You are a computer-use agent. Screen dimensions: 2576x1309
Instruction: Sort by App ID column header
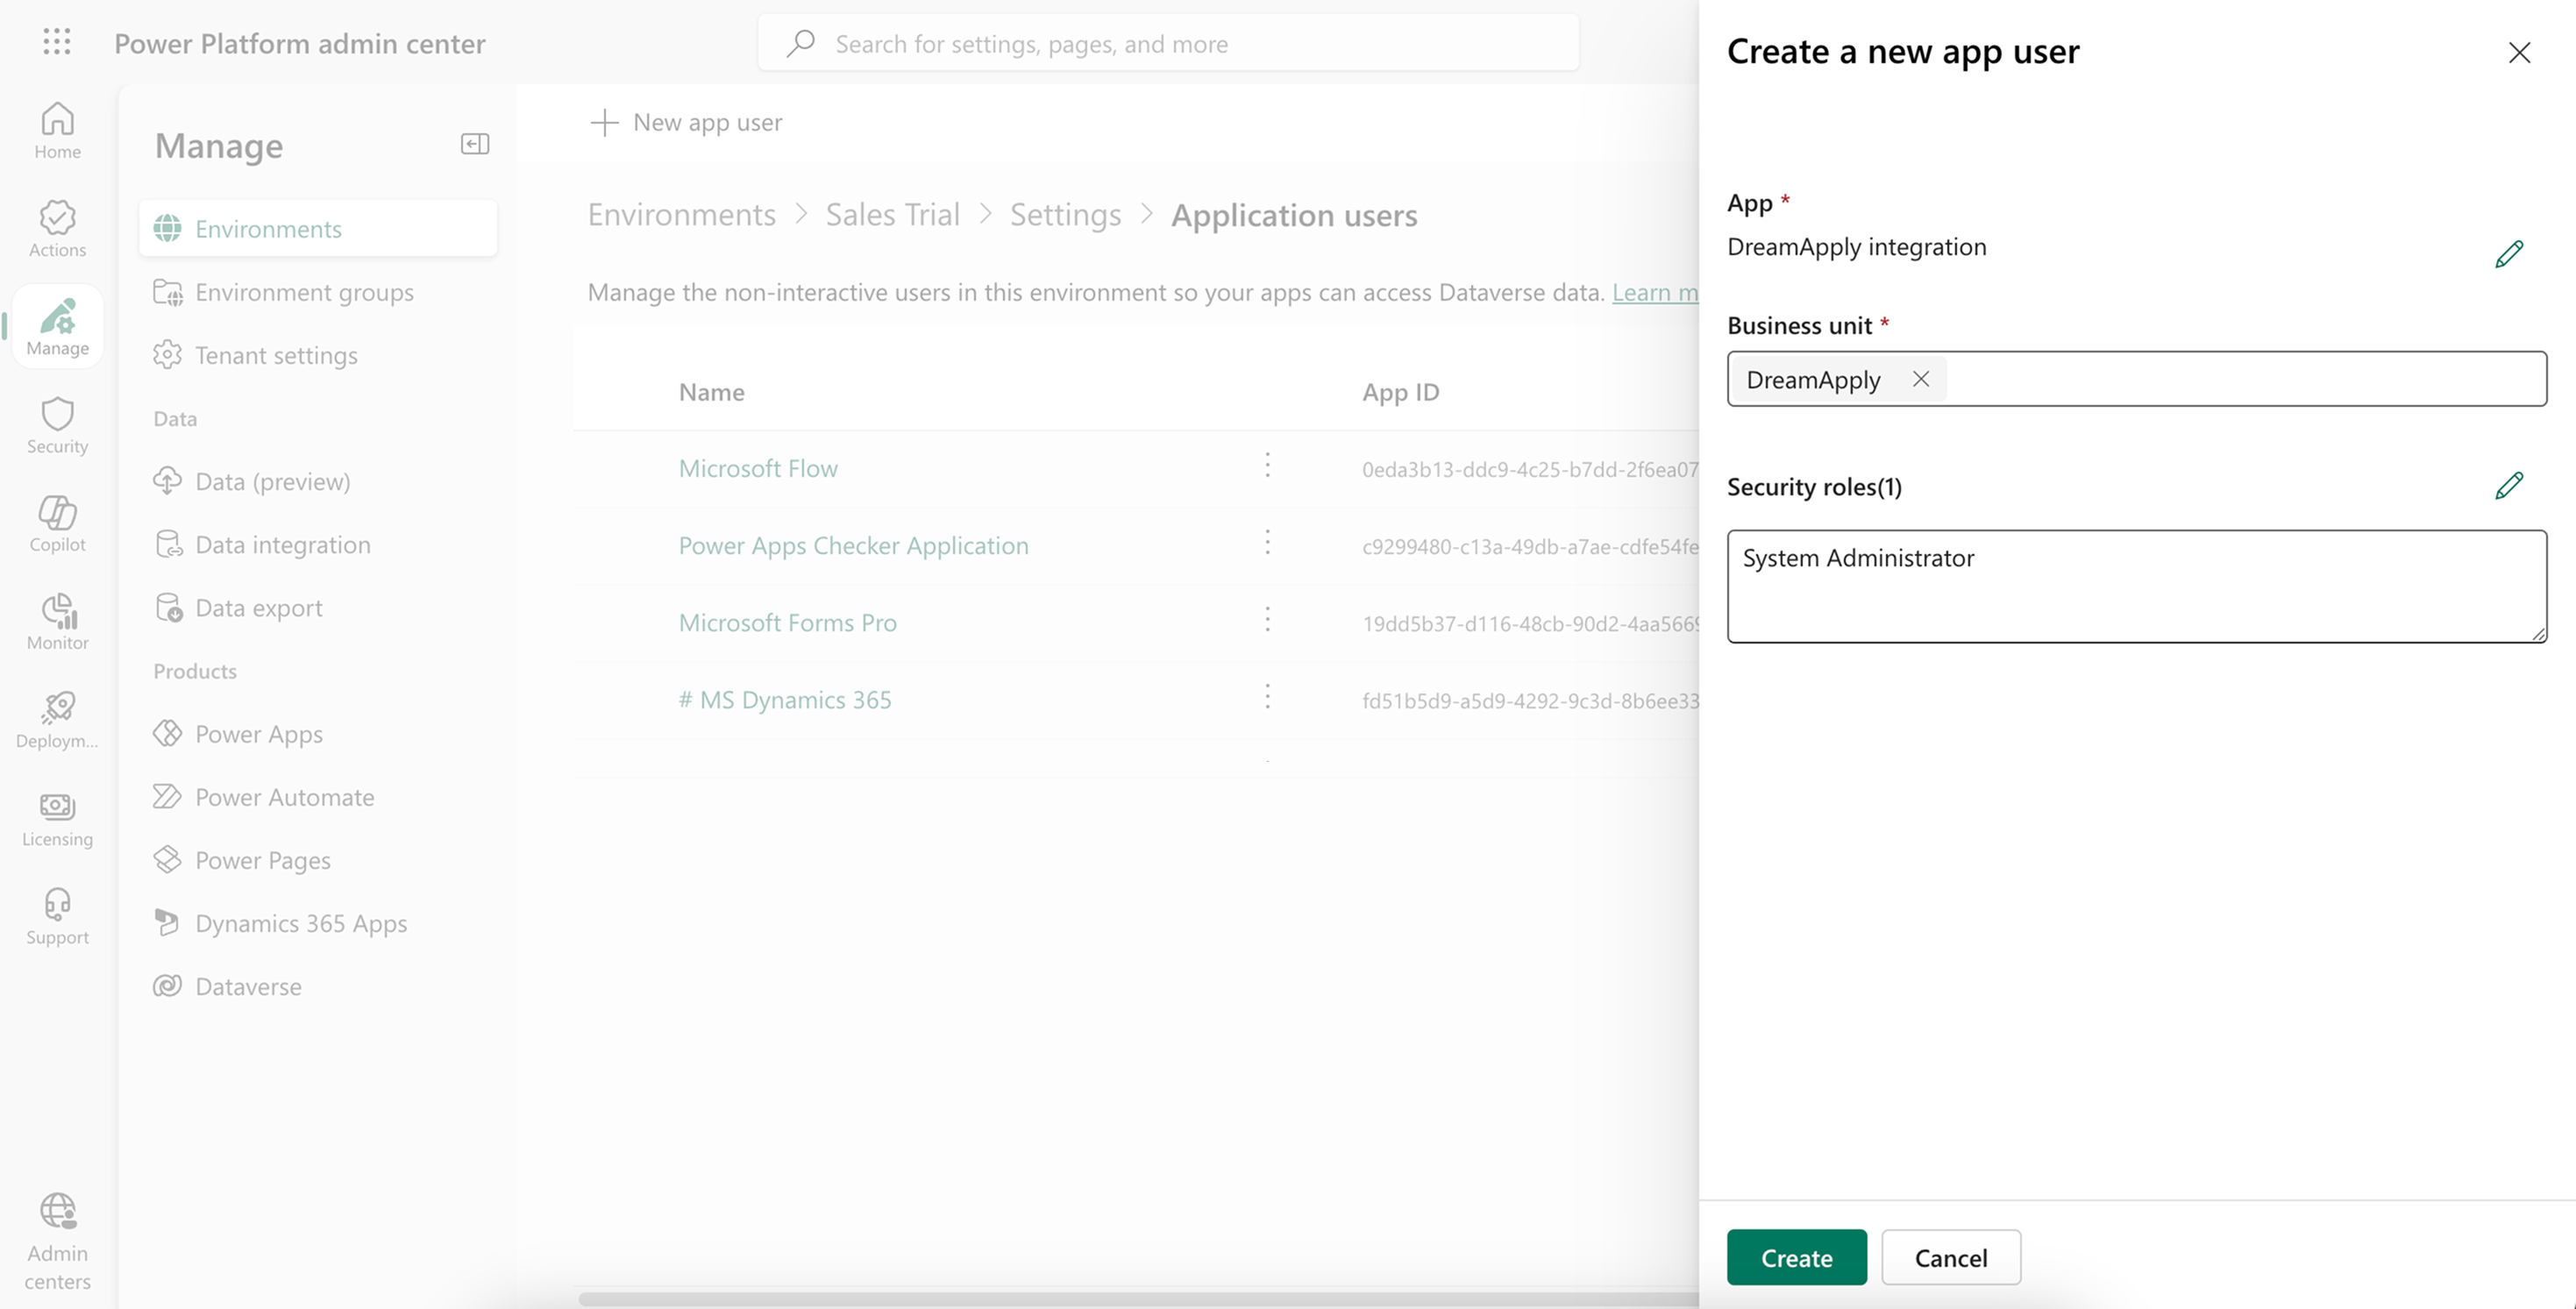point(1400,392)
